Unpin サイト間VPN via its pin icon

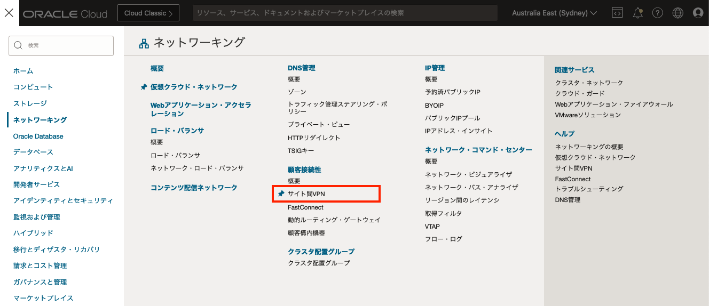281,194
